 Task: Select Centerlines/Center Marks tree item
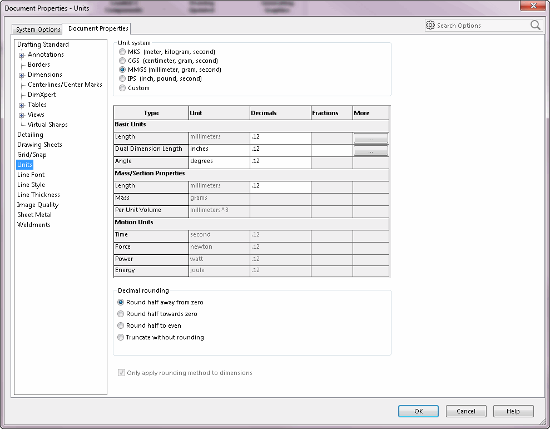[65, 84]
